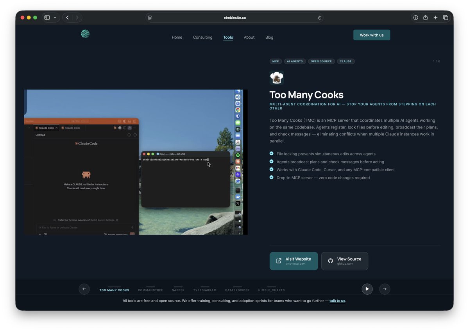
Task: Open the page menu icon in the address bar
Action: [150, 18]
